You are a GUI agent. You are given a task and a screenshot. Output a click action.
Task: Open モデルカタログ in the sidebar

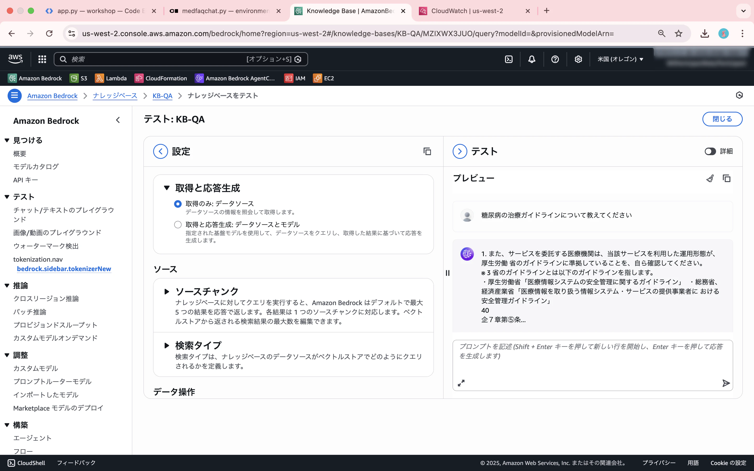(36, 167)
